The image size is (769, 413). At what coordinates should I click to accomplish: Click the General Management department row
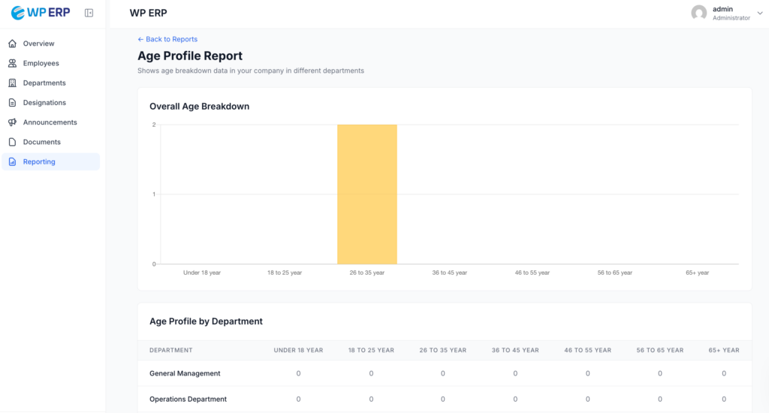click(x=185, y=373)
